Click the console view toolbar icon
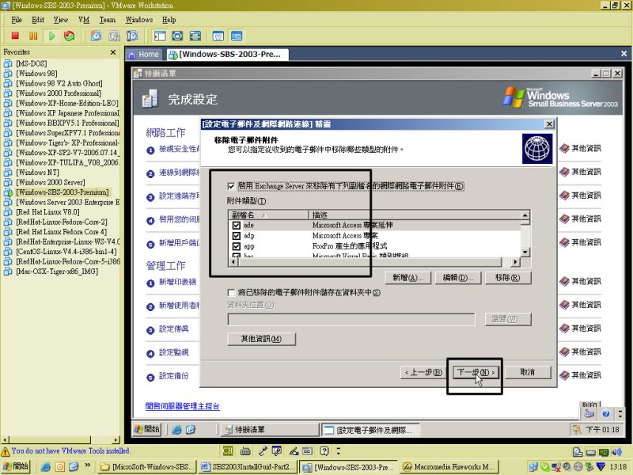The height and width of the screenshot is (475, 633). pos(237,36)
